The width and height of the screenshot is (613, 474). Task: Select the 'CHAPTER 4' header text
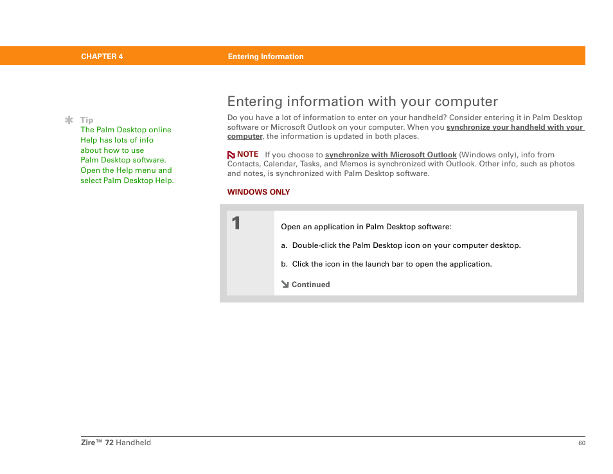click(x=102, y=57)
